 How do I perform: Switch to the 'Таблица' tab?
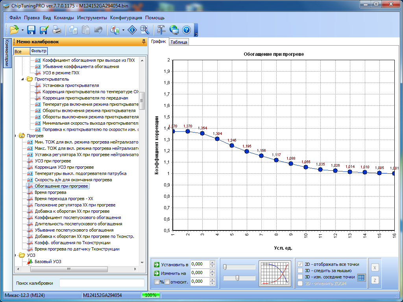179,42
